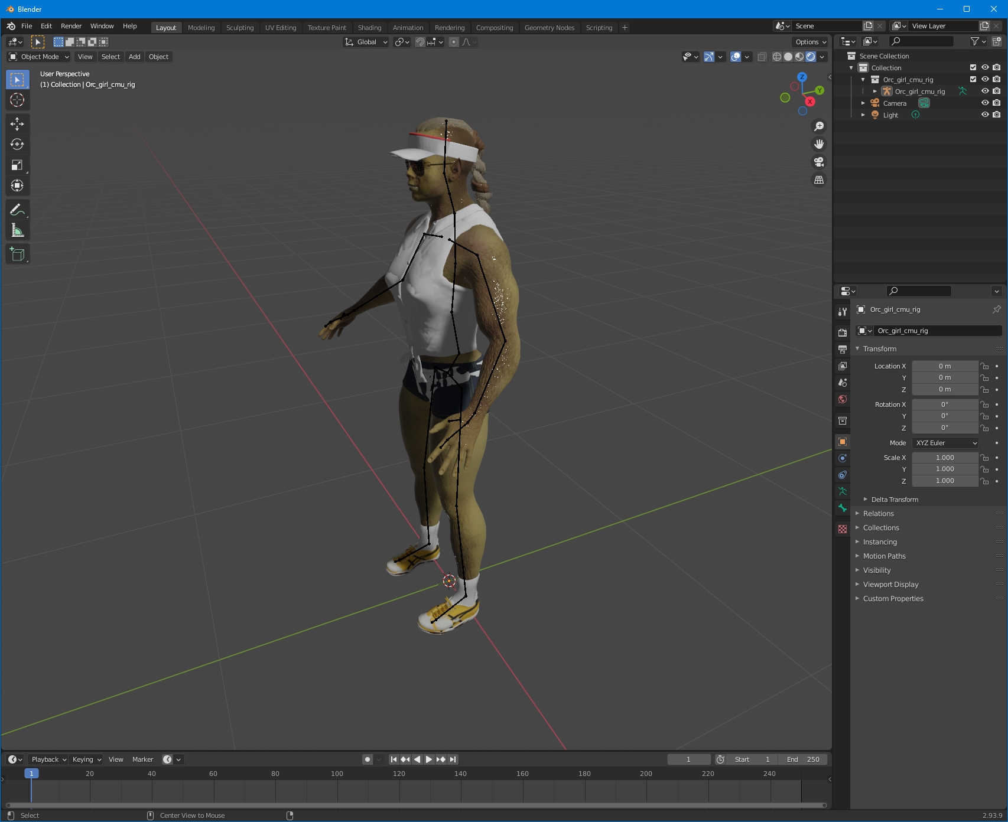
Task: Toggle X-Ray display
Action: 762,57
